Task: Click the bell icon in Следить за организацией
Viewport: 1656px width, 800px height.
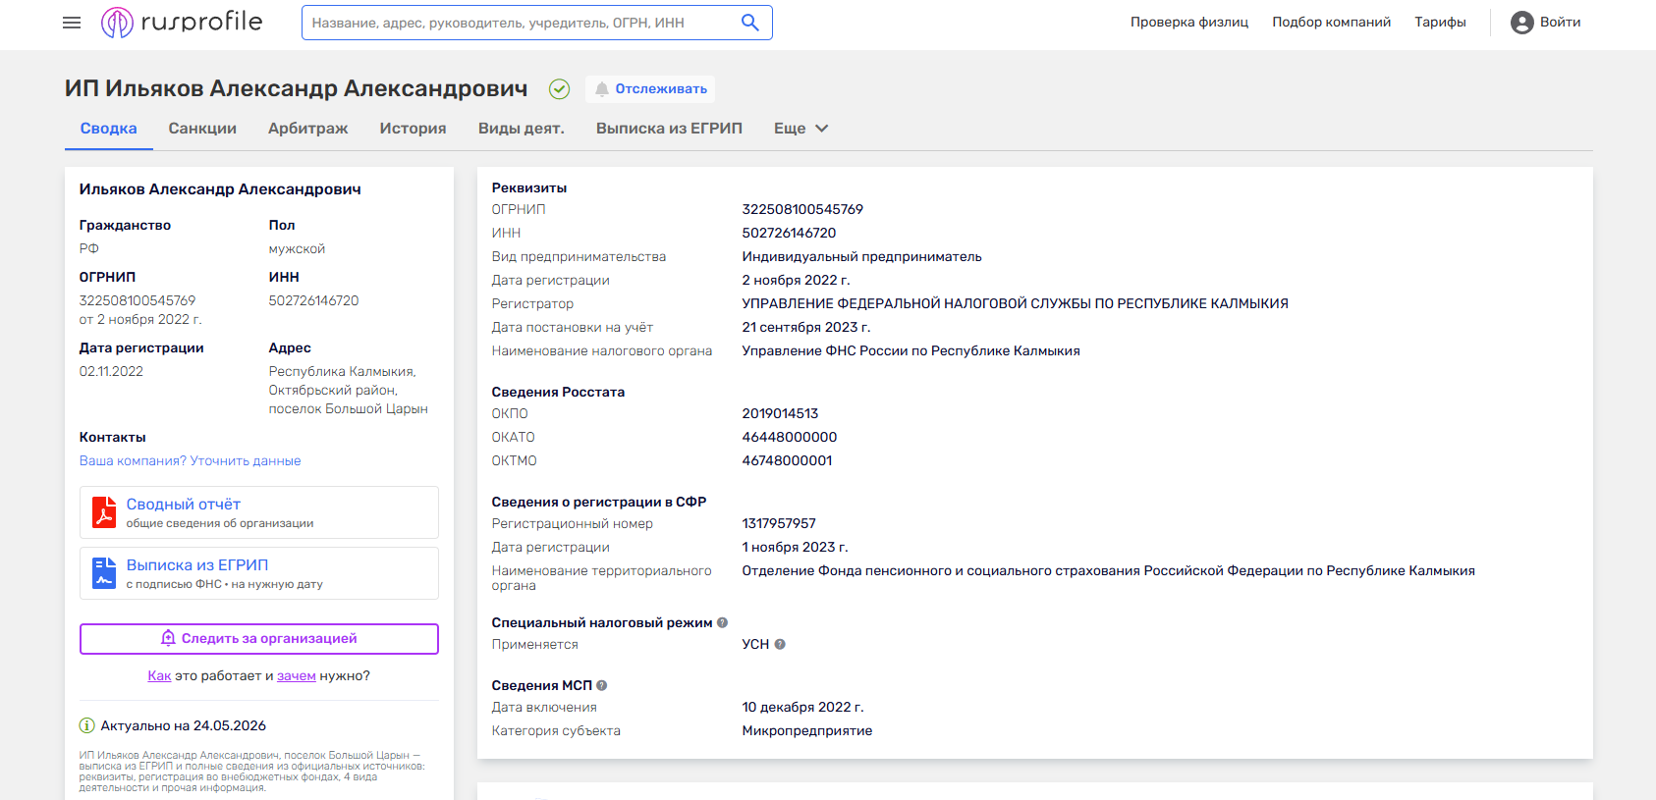Action: (168, 638)
